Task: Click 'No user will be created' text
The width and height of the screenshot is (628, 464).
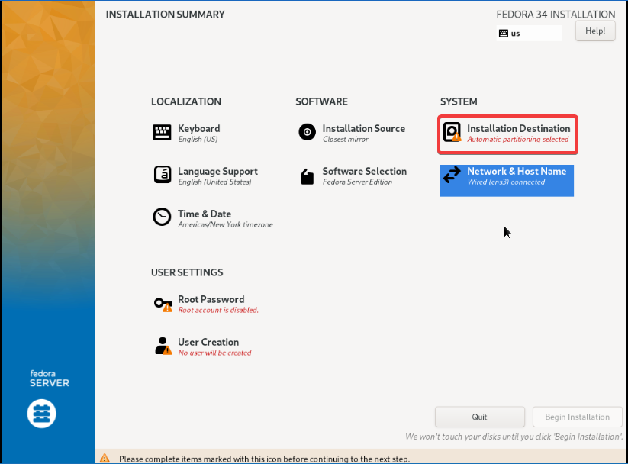Action: click(214, 353)
